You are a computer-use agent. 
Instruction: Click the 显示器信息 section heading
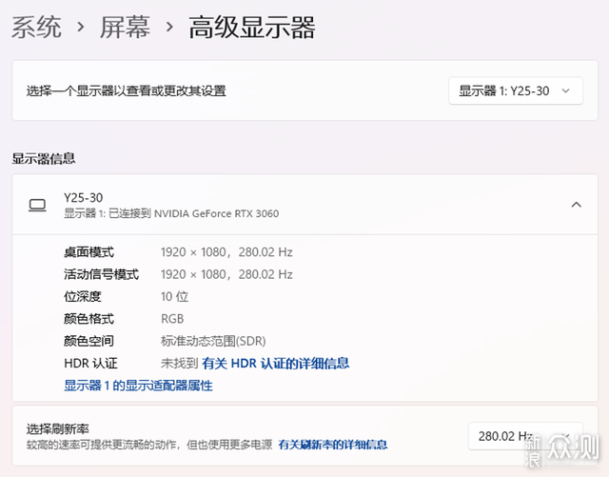44,159
